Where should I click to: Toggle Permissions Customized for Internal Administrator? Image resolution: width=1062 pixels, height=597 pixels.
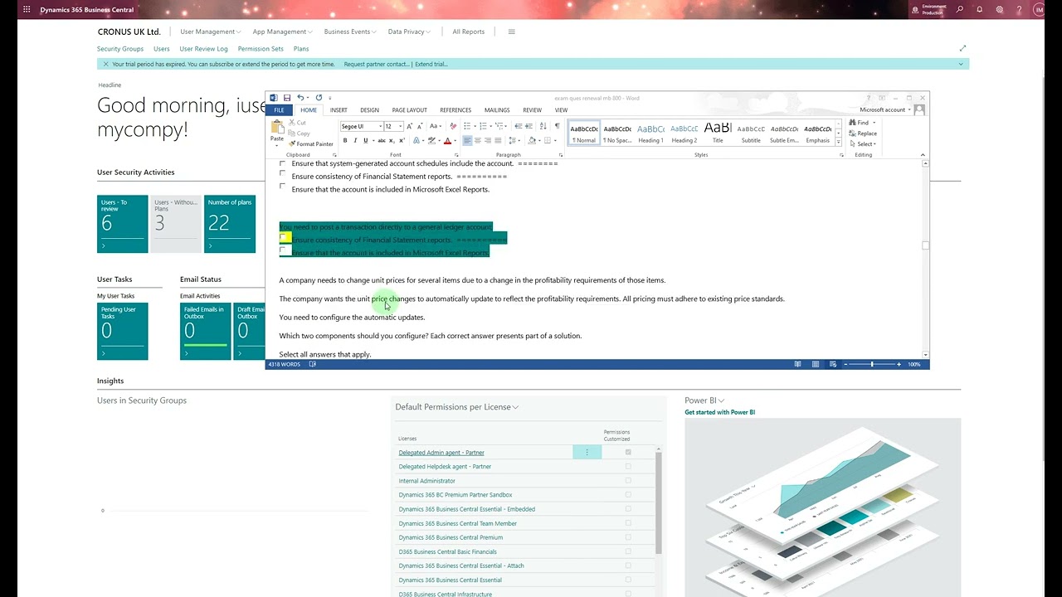point(628,480)
